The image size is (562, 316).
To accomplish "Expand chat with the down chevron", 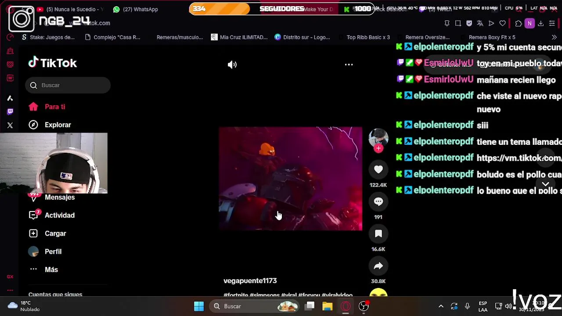I will 545,184.
